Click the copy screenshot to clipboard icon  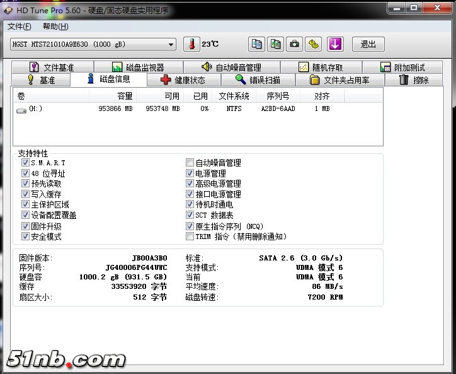[x=275, y=44]
